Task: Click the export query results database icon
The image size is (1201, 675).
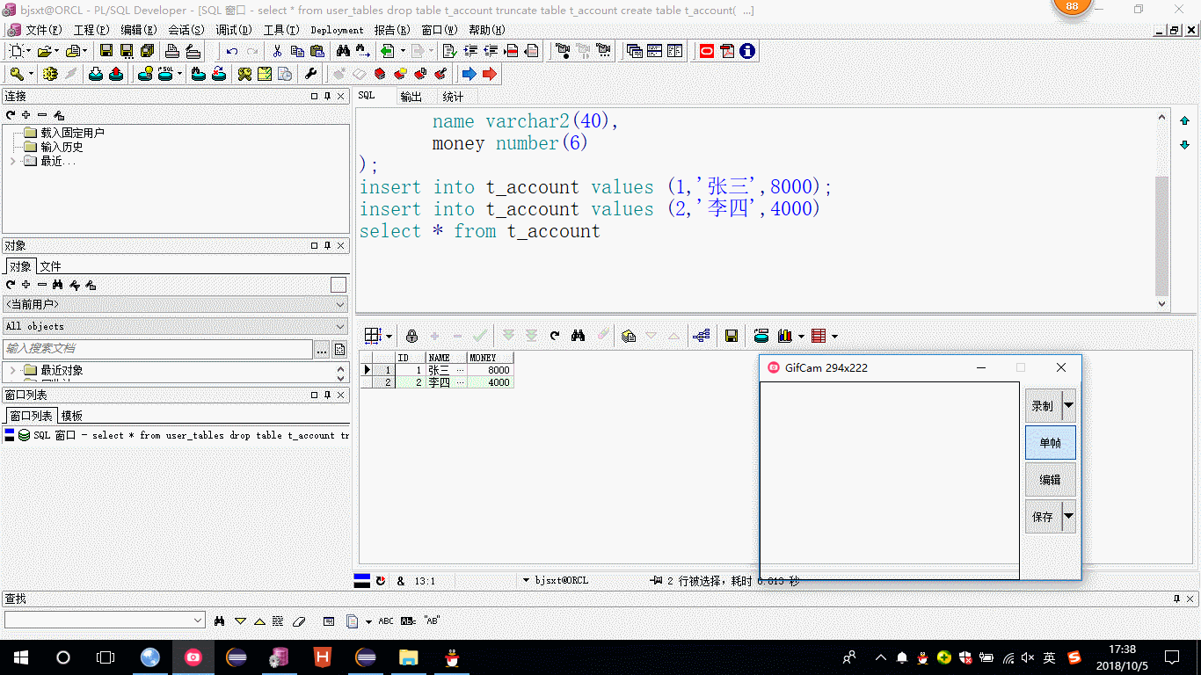Action: 761,336
